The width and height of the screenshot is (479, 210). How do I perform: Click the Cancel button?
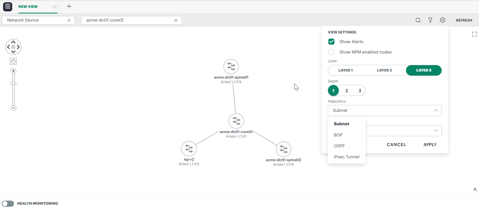pos(396,145)
